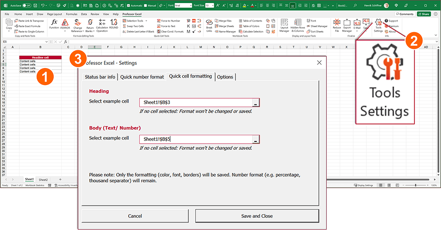
Task: Click the left align icon in title bar
Action: click(x=261, y=5)
